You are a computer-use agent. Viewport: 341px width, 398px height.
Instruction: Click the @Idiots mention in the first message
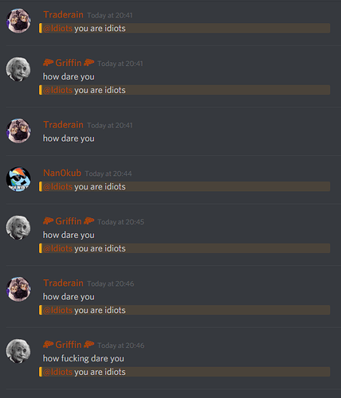pos(57,28)
